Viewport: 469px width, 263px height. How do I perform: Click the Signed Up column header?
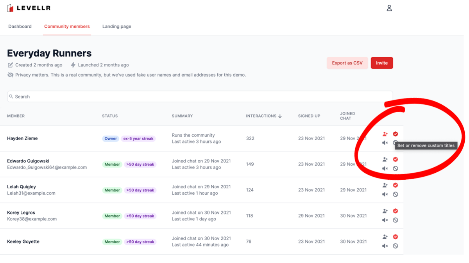(x=309, y=116)
